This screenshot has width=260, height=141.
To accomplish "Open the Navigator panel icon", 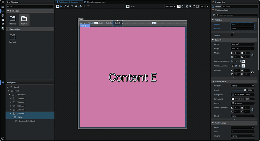I will tap(3, 82).
